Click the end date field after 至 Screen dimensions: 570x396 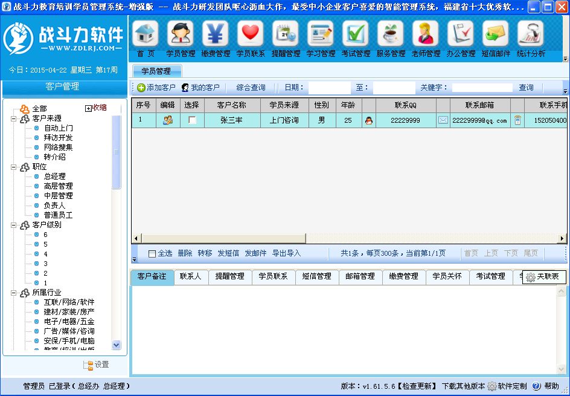[x=394, y=88]
